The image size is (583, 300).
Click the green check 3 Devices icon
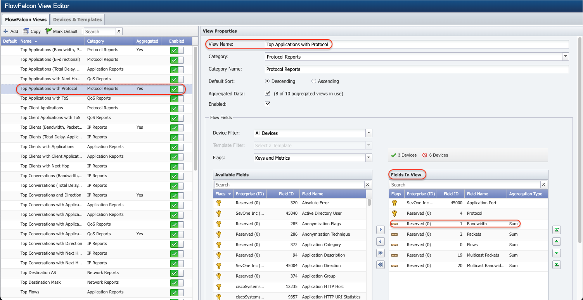pos(394,155)
